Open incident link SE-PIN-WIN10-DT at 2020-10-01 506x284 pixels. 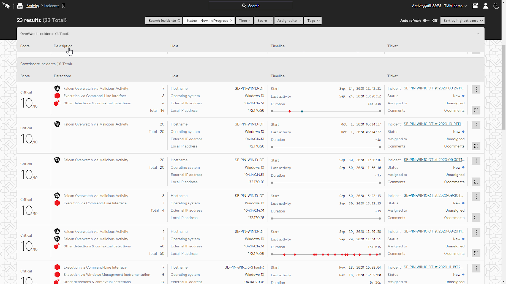[x=434, y=124]
